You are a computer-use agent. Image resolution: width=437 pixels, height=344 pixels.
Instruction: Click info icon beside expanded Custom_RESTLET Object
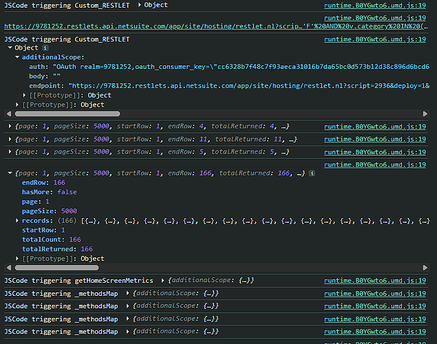pos(45,48)
